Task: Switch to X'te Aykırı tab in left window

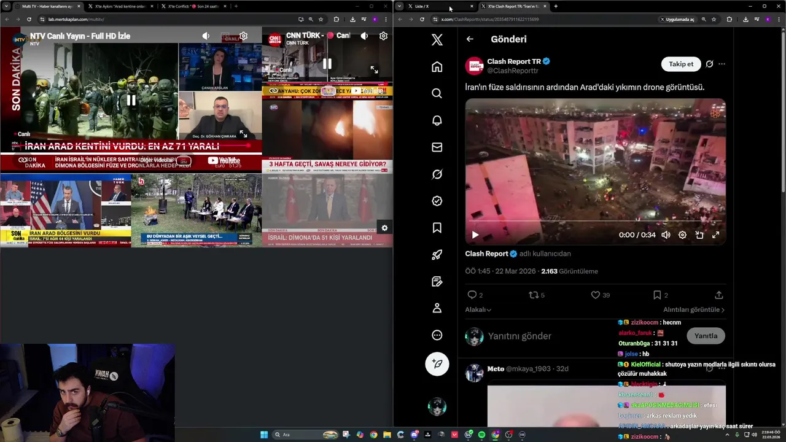Action: point(120,6)
